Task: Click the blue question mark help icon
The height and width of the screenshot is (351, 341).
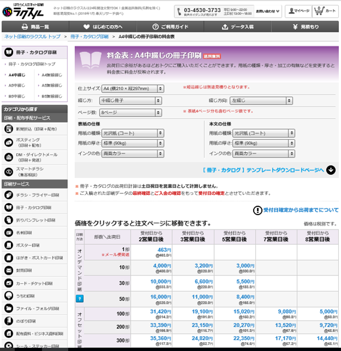Action: click(x=80, y=298)
